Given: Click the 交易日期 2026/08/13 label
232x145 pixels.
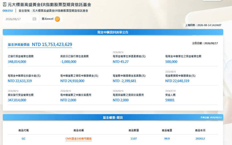Looking at the screenshot, I should point(211,118).
